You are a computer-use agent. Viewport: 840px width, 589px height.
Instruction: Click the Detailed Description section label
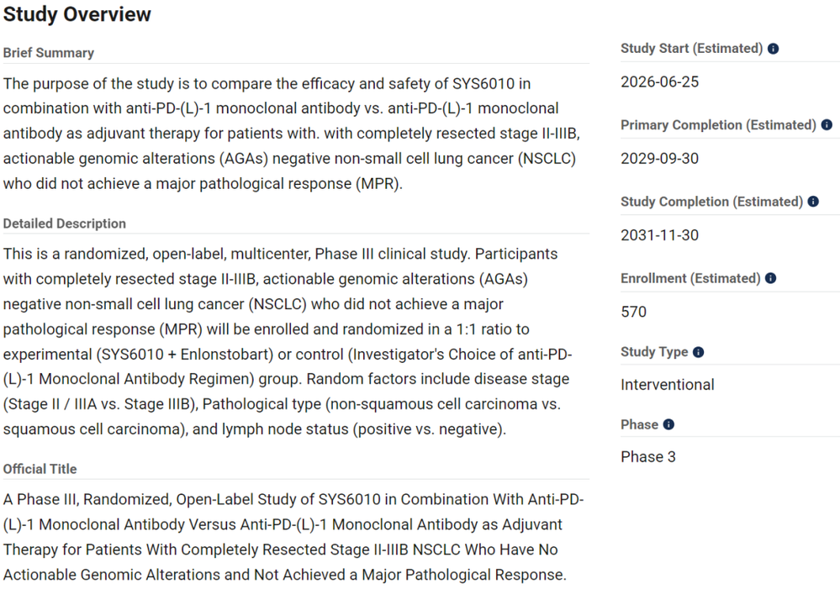(64, 224)
